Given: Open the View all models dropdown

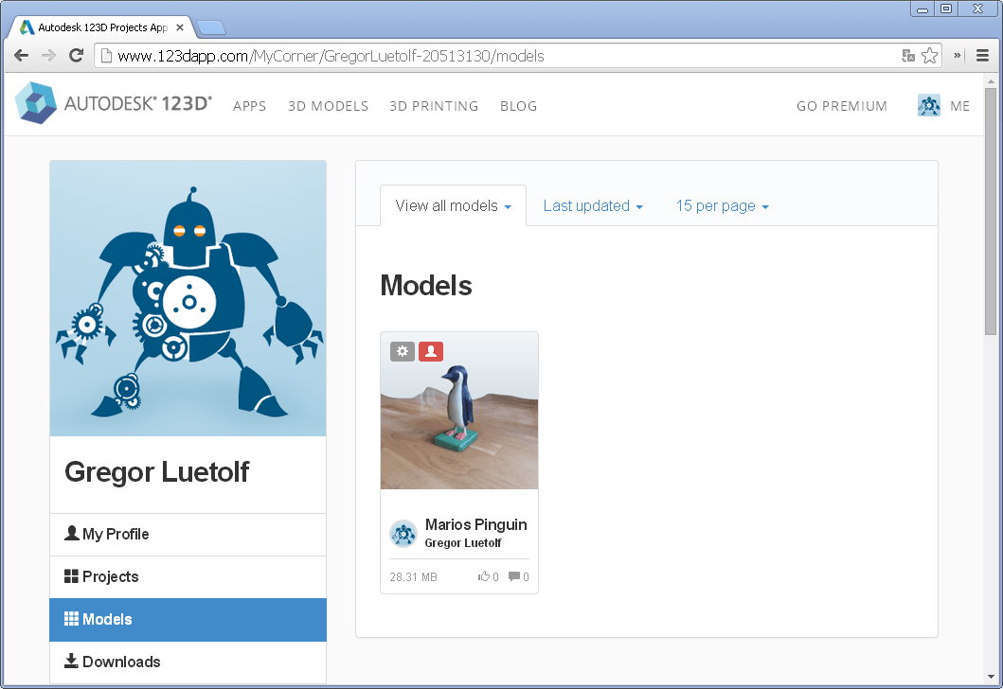Looking at the screenshot, I should (x=453, y=205).
